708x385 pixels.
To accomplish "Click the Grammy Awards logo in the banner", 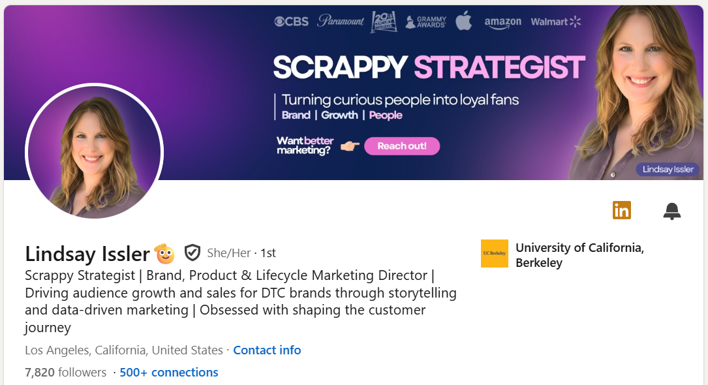I will [424, 21].
